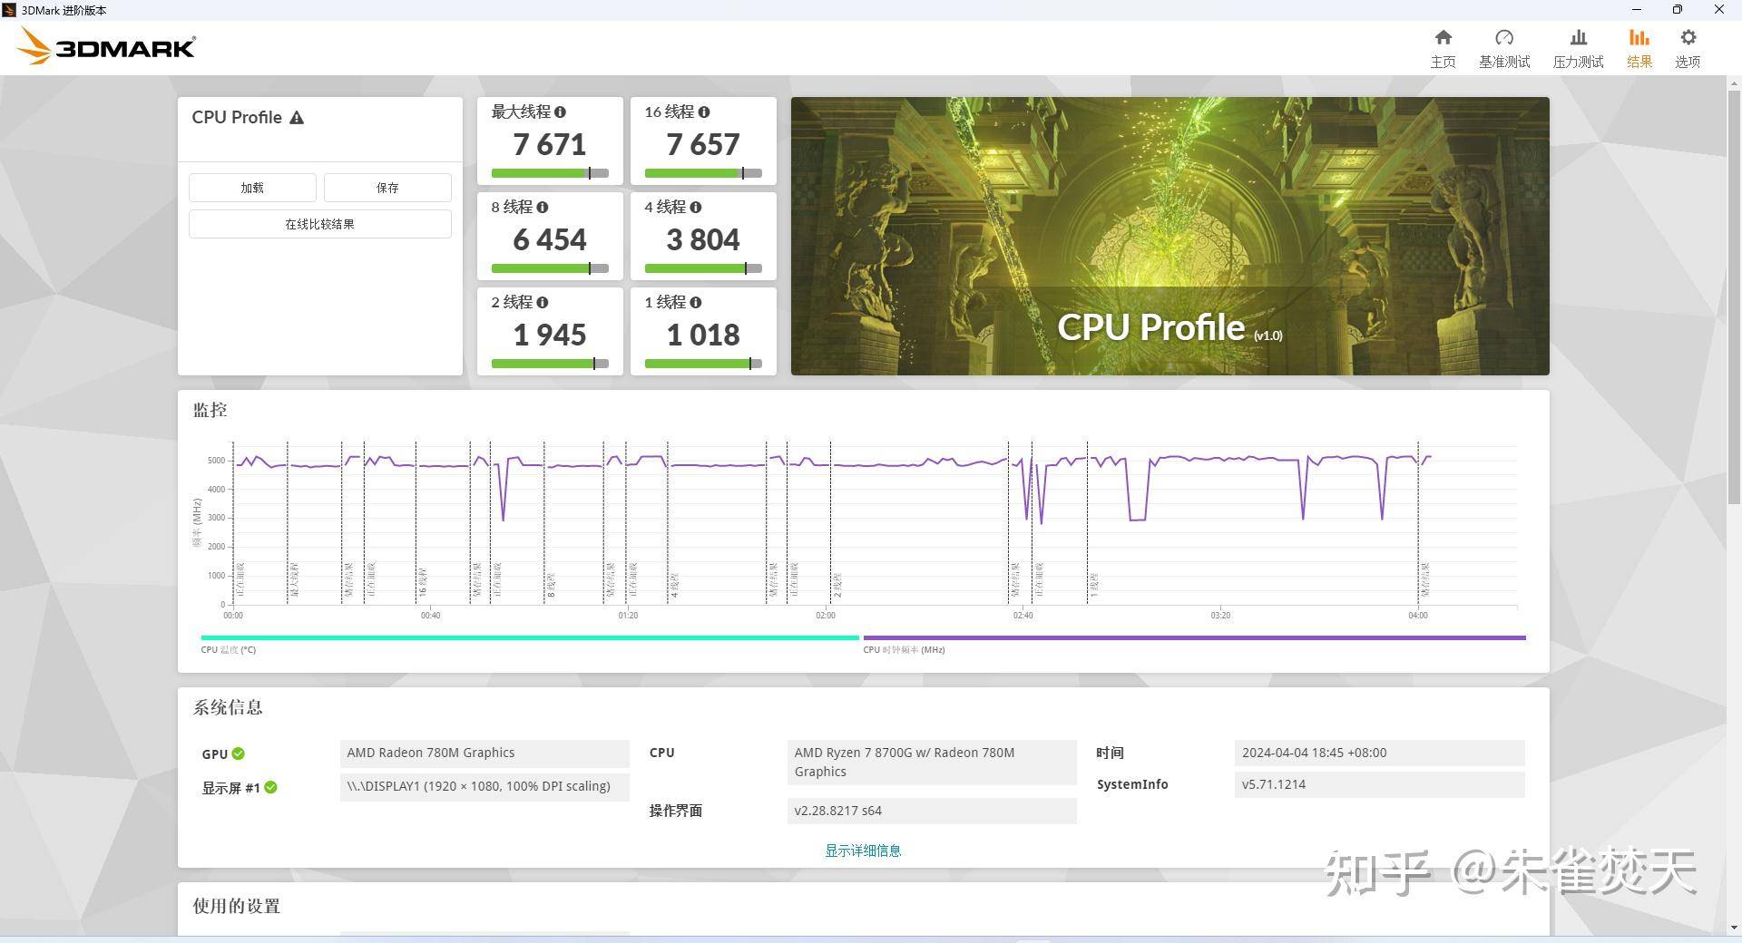Click the 6 454 score value
Screen dimensions: 1742x943
(x=550, y=239)
